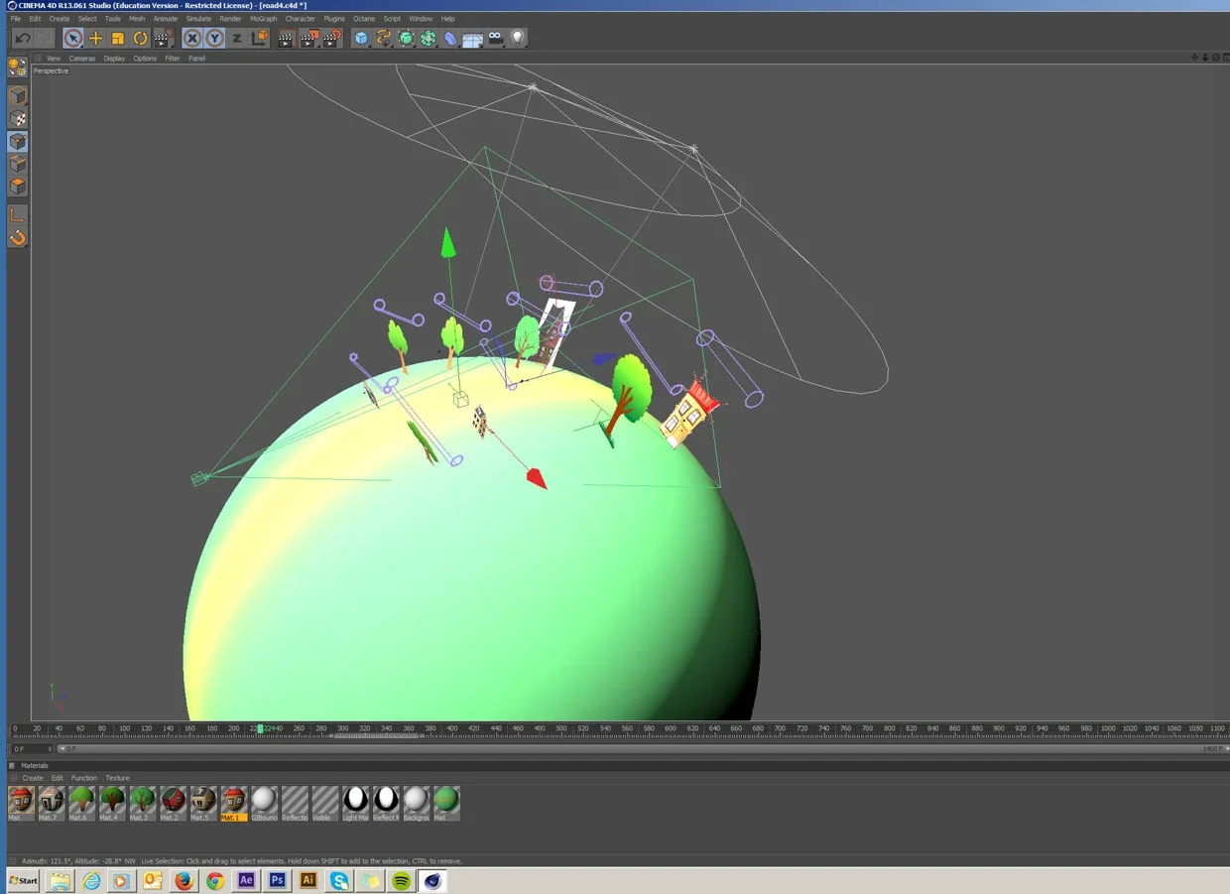Select the Scale tool
The height and width of the screenshot is (894, 1230).
coord(117,38)
